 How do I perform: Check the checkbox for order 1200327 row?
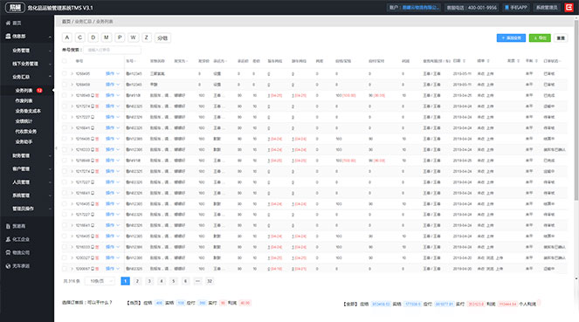tap(65, 257)
